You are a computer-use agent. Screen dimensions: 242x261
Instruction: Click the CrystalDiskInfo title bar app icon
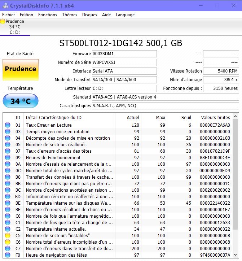(x=5, y=6)
